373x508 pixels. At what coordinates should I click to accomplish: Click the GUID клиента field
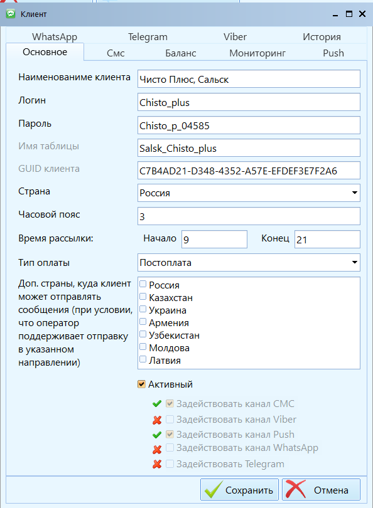tap(249, 171)
